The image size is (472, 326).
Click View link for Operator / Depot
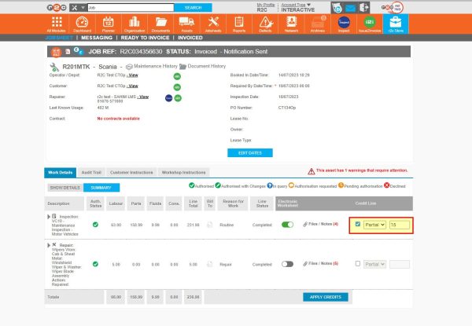(132, 75)
